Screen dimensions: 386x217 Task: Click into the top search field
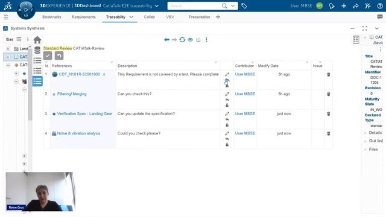(194, 5)
